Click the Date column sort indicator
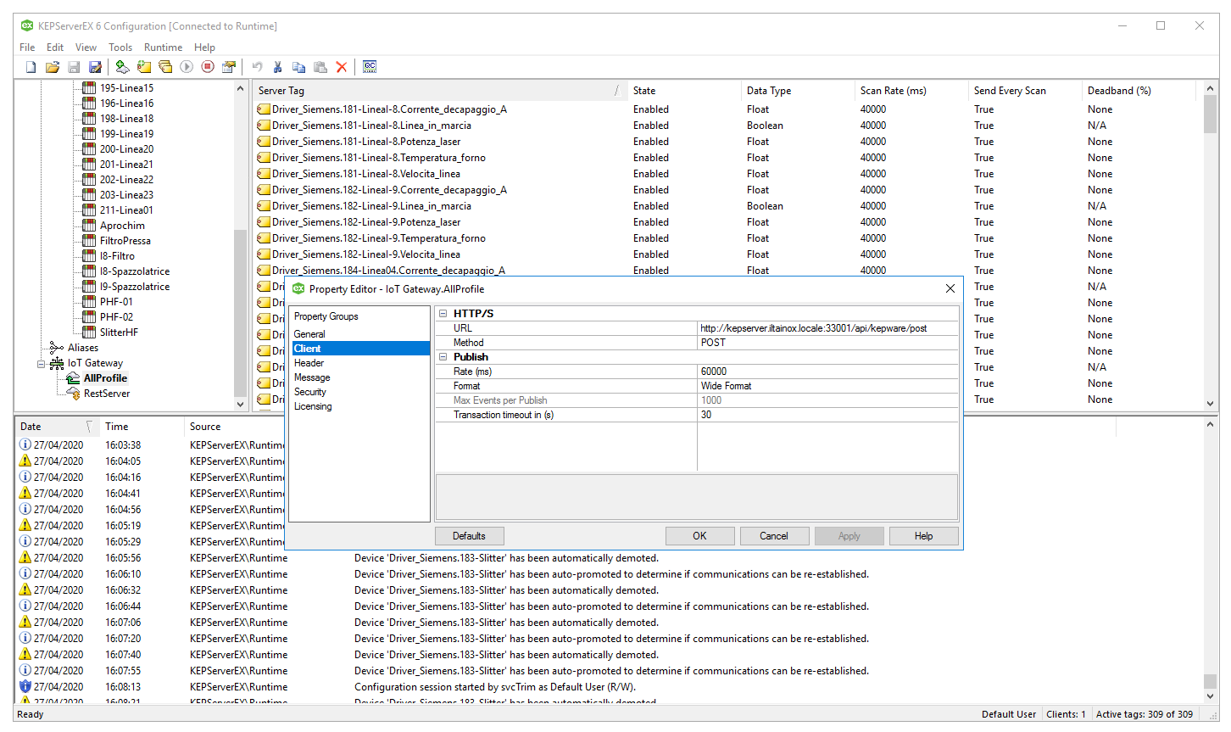This screenshot has height=732, width=1231. pos(89,427)
